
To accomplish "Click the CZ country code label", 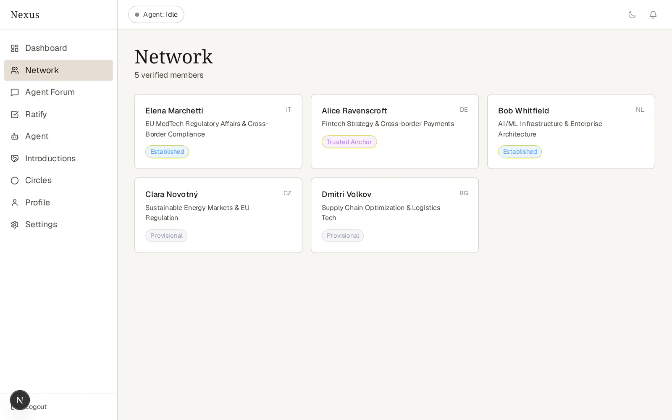I will pos(287,193).
